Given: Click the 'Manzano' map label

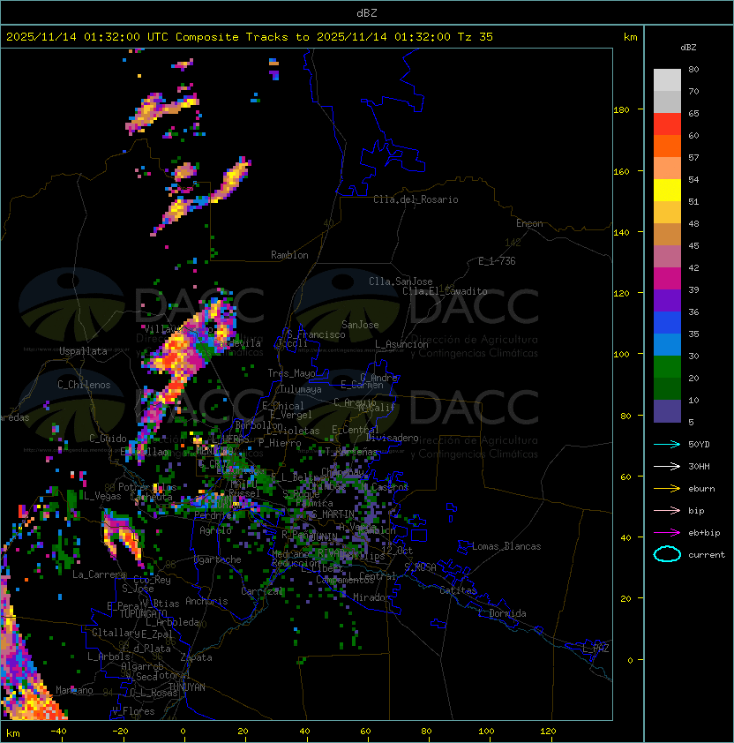Looking at the screenshot, I should point(74,690).
